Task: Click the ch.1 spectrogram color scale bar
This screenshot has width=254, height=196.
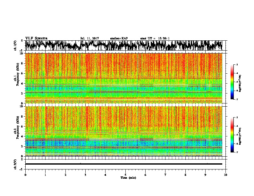Action: coord(232,82)
